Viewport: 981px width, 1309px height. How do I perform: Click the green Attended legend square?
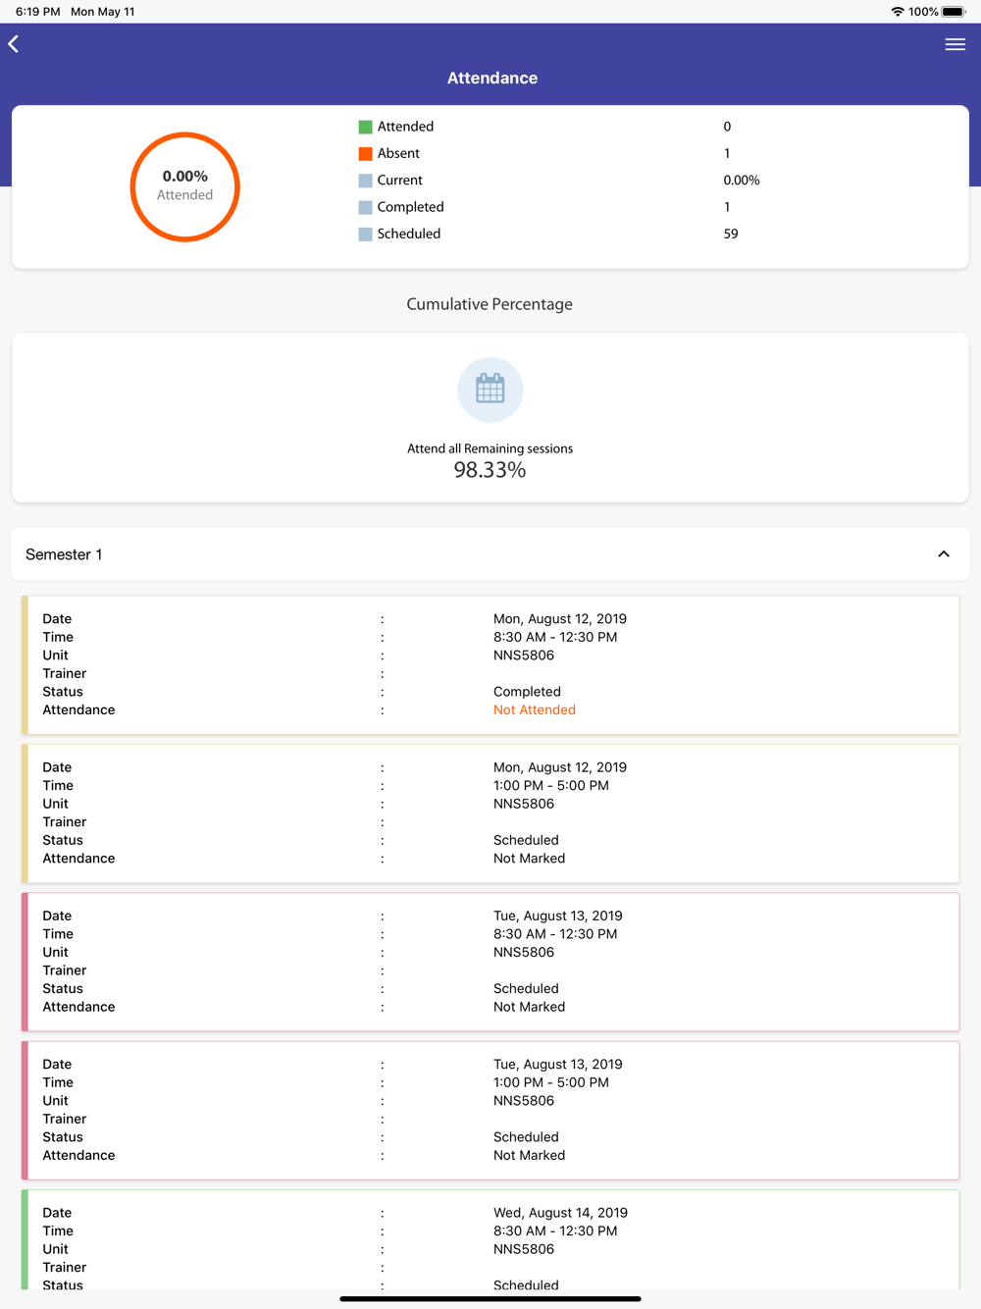point(365,127)
